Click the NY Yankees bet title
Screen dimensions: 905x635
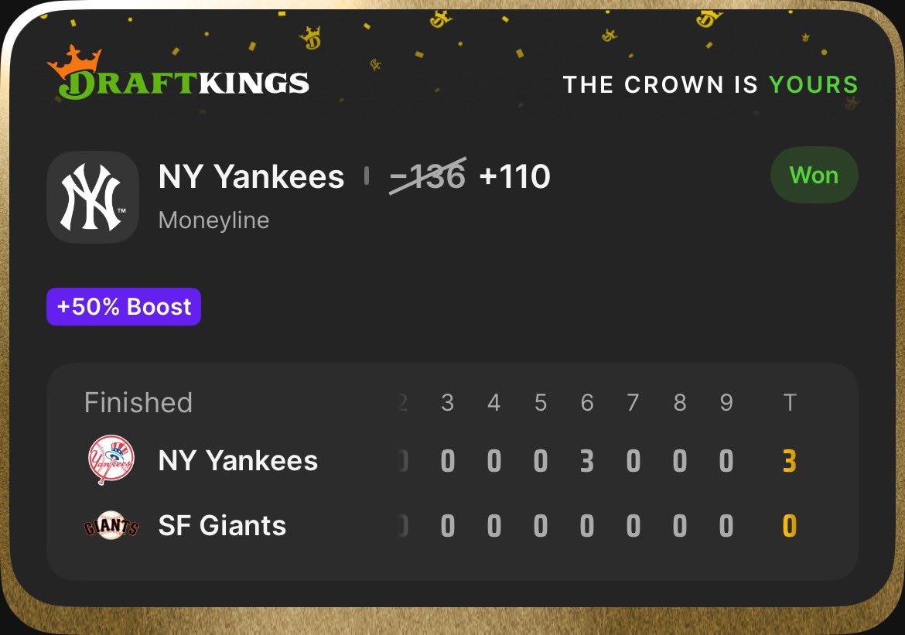(251, 177)
